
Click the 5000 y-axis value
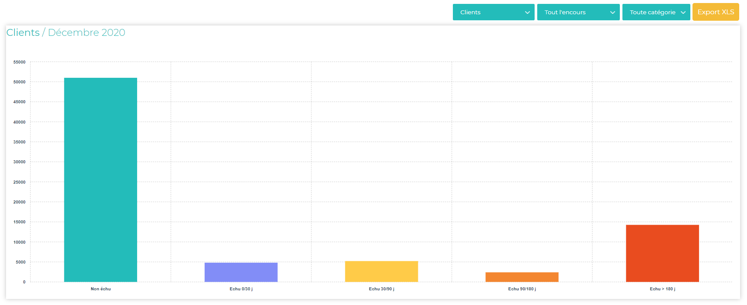21,262
